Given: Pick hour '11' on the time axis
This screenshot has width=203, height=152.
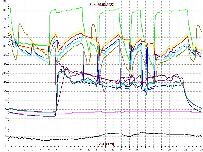Looking at the screenshot, I should pyautogui.click(x=97, y=149).
